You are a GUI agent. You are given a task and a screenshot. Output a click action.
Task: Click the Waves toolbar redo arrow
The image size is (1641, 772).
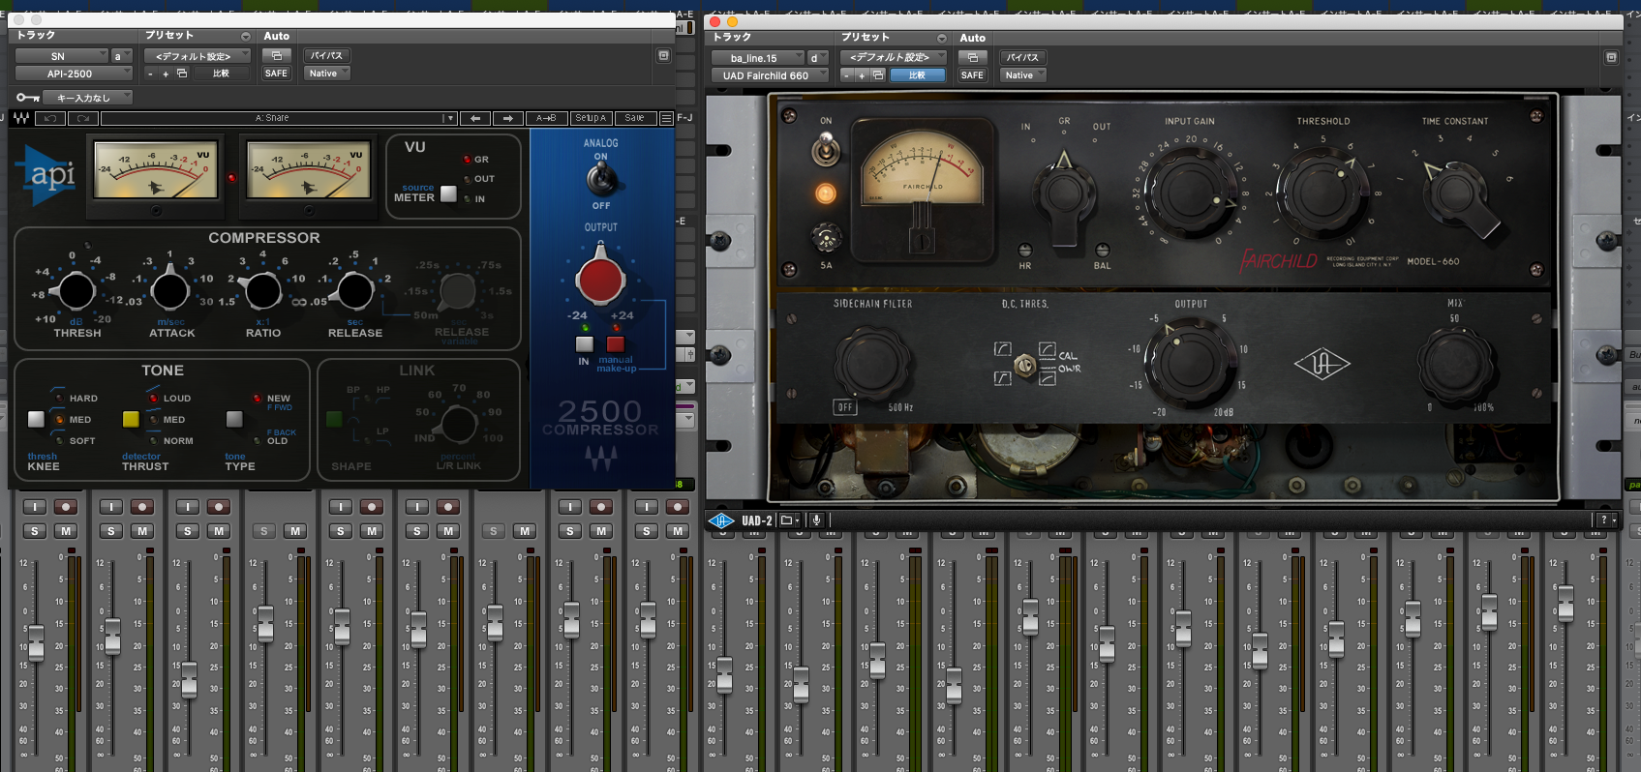point(83,118)
